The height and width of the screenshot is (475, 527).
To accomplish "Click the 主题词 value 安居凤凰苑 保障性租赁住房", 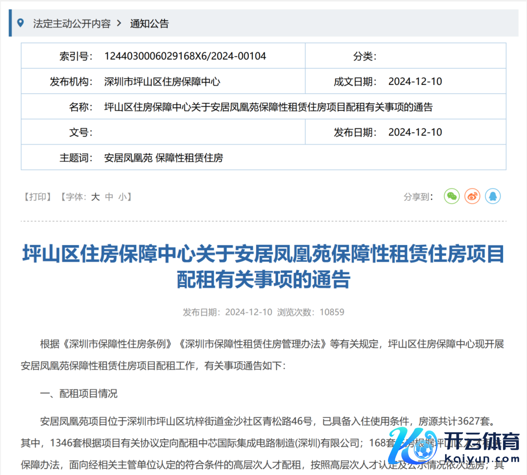I will [x=163, y=158].
